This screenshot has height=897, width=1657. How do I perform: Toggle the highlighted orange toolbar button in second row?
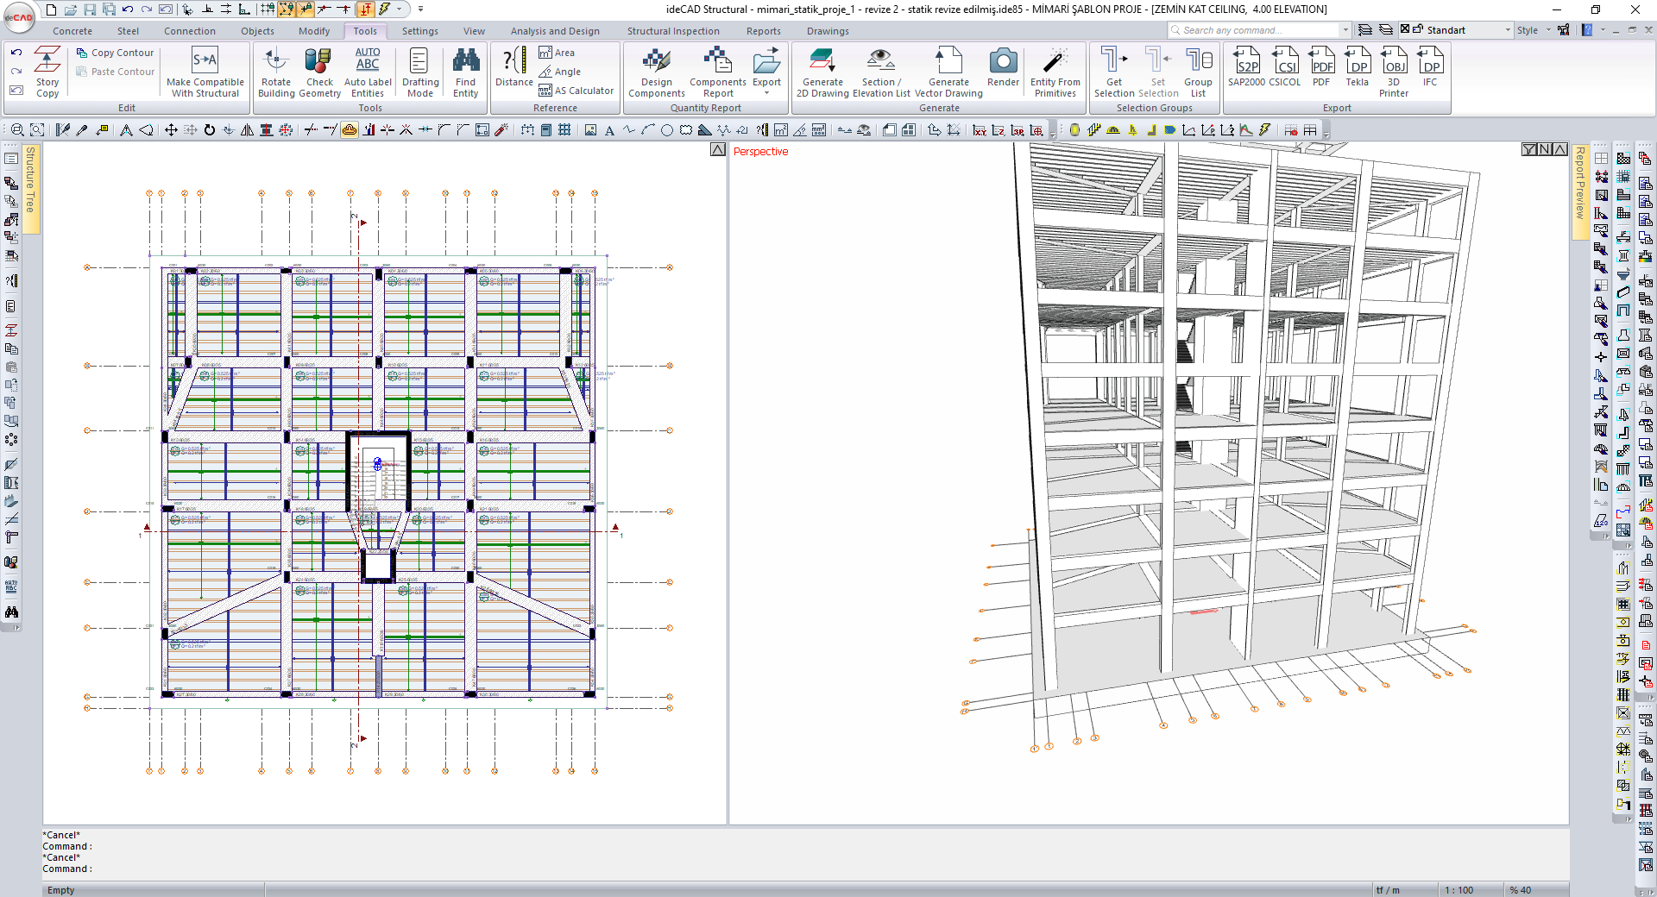pos(350,130)
